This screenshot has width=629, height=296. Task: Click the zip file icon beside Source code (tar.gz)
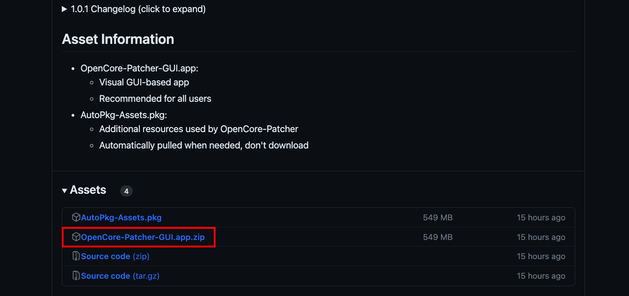[76, 276]
